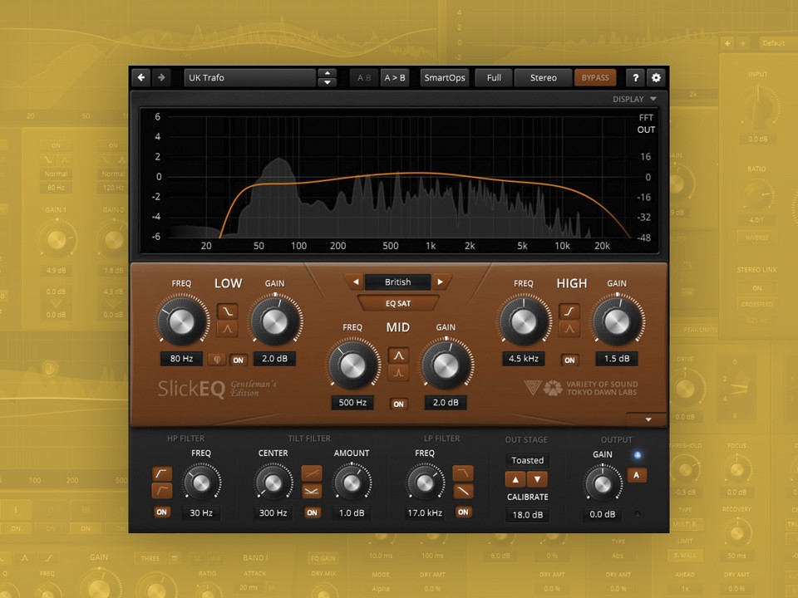Image resolution: width=798 pixels, height=598 pixels.
Task: Click the MID 500 Hz value field
Action: (x=352, y=402)
